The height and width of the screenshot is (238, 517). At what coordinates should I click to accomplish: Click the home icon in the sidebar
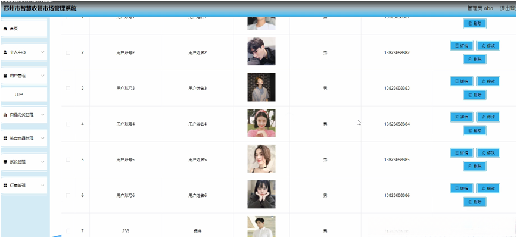5,29
